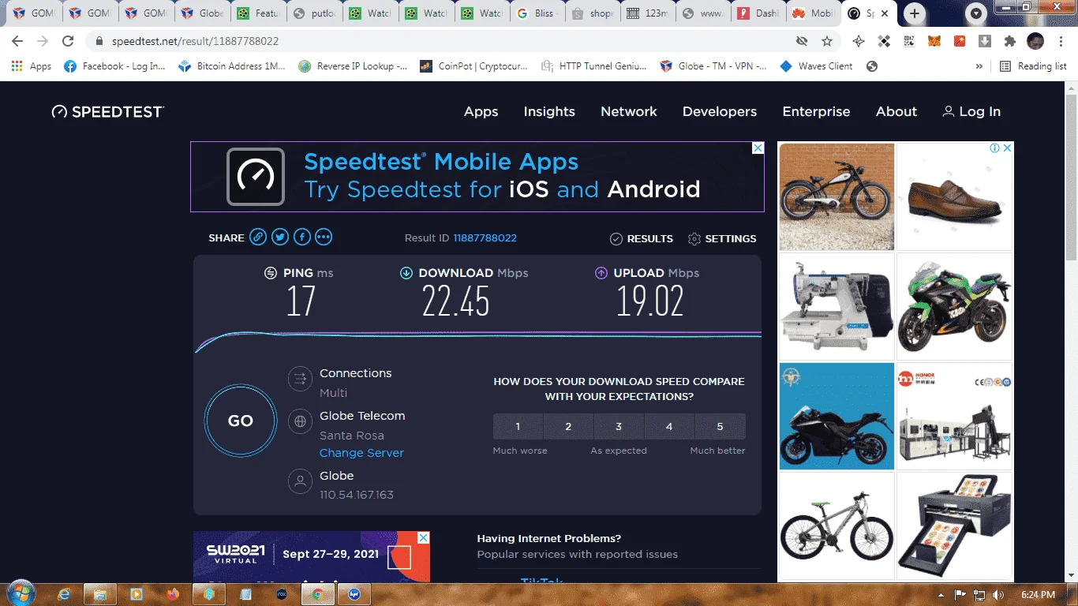Open Firefox from the taskbar

pos(173,594)
